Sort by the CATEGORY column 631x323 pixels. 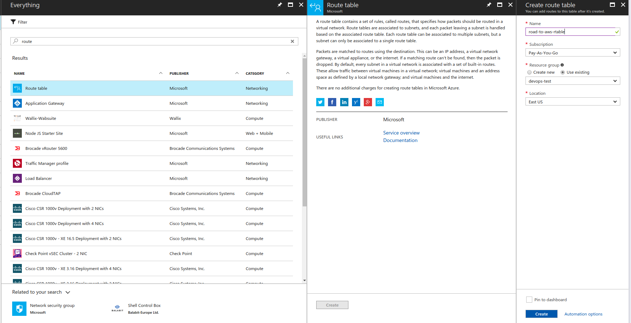coord(255,73)
